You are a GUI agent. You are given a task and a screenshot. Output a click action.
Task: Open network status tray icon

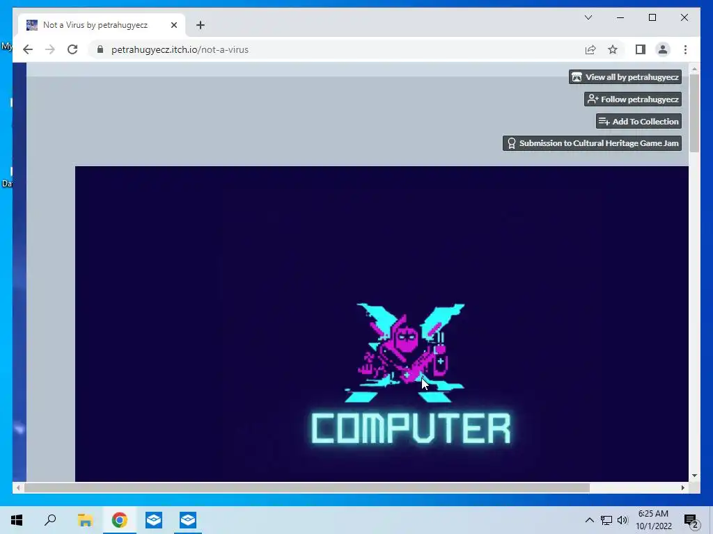point(606,520)
